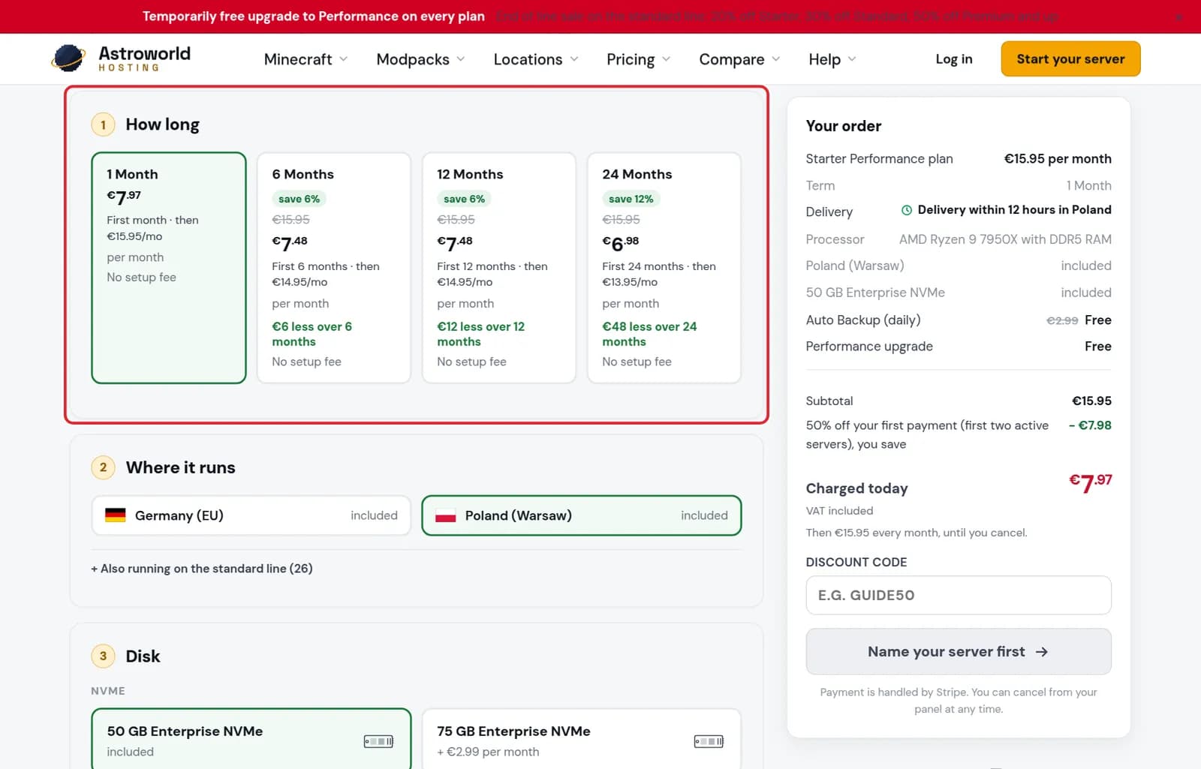Click the 'Disk' section heading
The image size is (1201, 769).
pos(143,656)
